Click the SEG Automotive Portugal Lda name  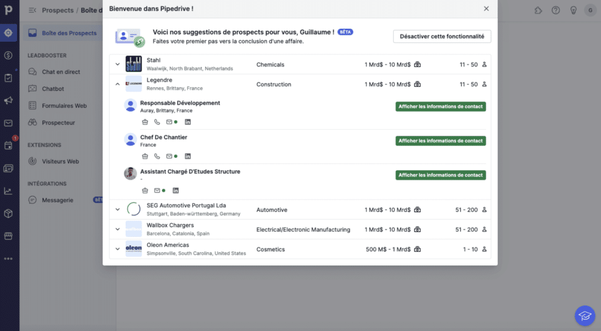coord(186,205)
